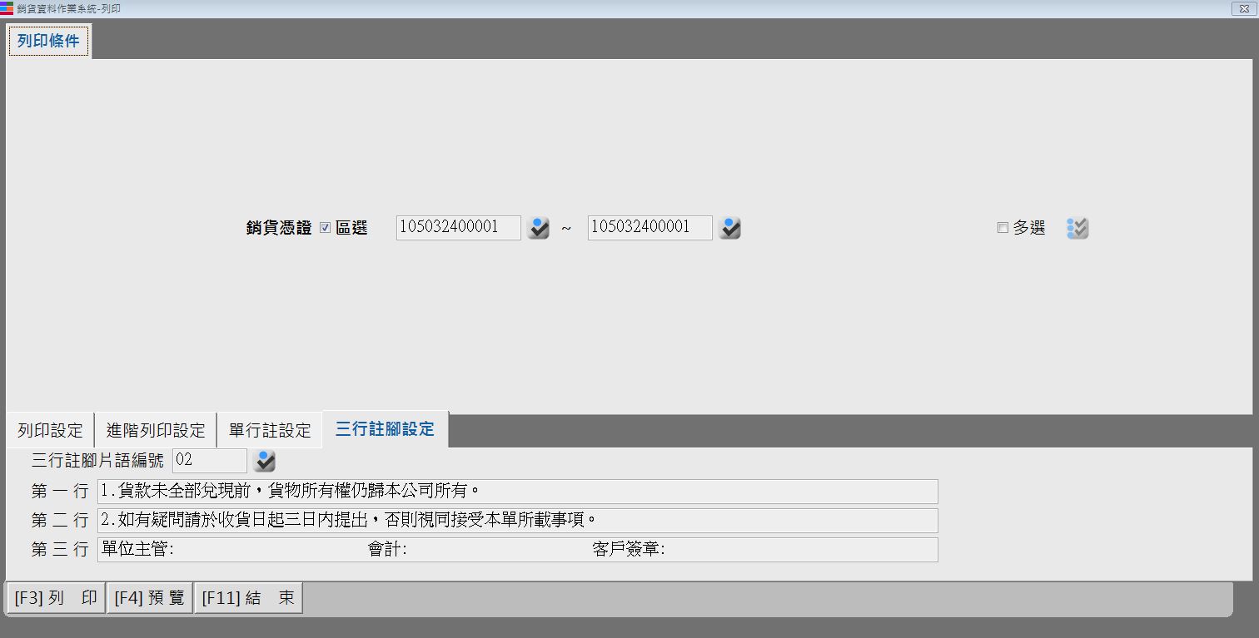The image size is (1259, 638).
Task: Toggle the 區選 checkbox
Action: point(326,228)
